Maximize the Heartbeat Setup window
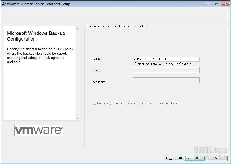 [x=217, y=4]
